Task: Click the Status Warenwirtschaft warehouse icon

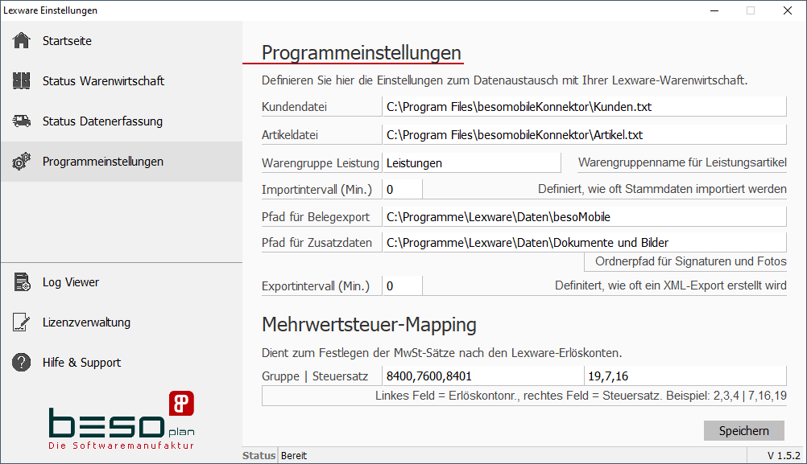Action: click(21, 80)
